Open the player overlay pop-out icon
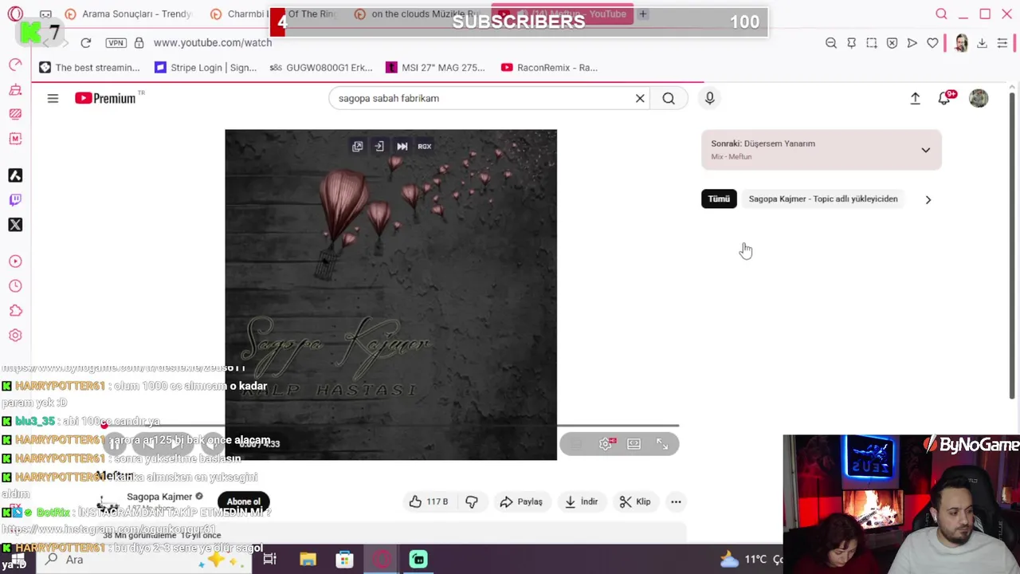The height and width of the screenshot is (574, 1020). coord(358,147)
